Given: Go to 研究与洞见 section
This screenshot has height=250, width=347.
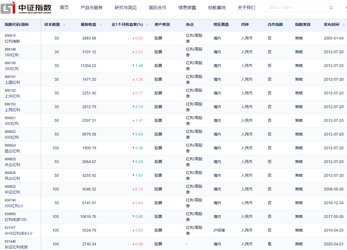Looking at the screenshot, I should (x=125, y=7).
